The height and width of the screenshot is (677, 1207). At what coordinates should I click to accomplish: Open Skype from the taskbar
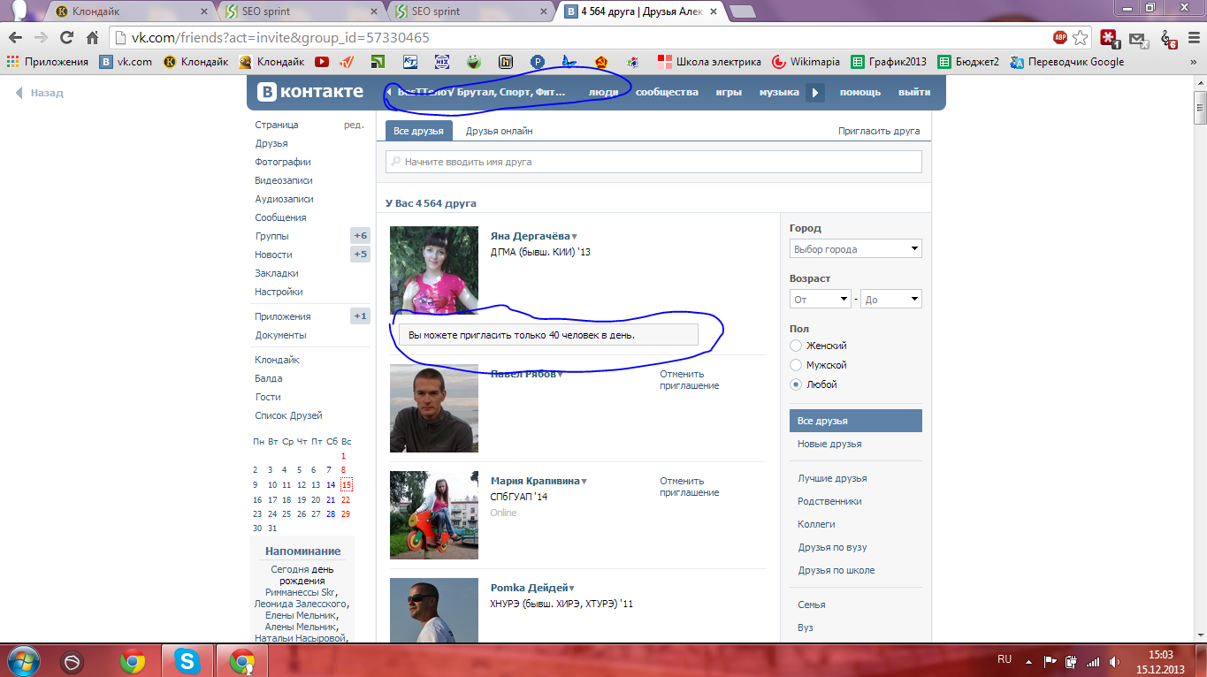187,660
